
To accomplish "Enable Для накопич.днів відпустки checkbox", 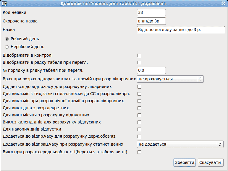I will point(139,129).
